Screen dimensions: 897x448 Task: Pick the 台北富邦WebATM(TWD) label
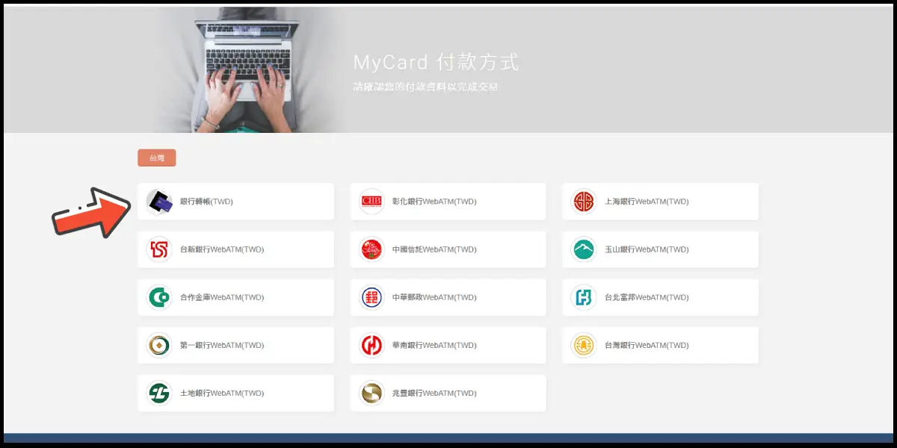[x=647, y=297]
